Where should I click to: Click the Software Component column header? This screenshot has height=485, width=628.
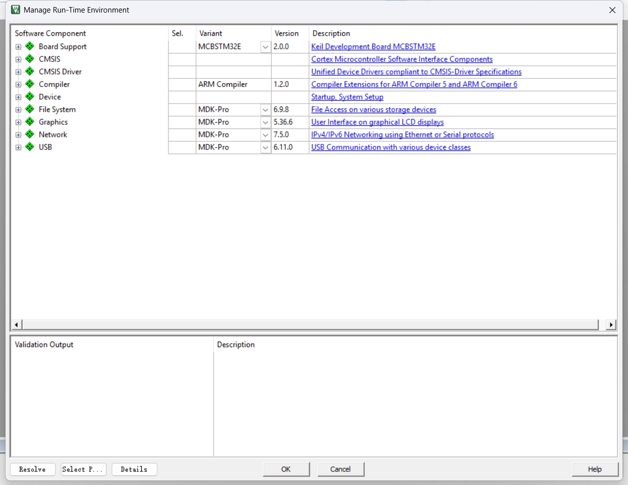(50, 33)
